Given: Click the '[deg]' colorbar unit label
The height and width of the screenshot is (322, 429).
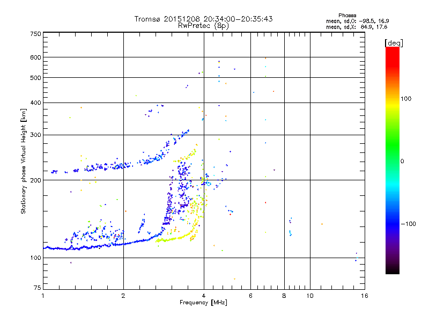Looking at the screenshot, I should [394, 43].
